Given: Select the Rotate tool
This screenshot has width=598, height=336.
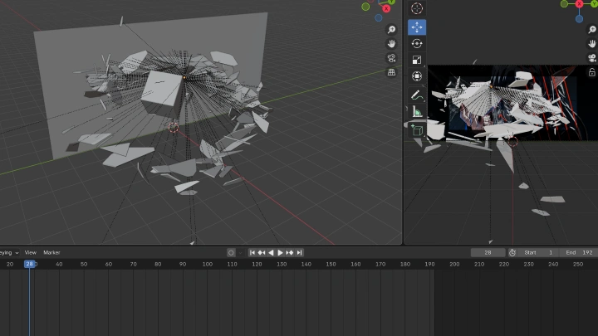Looking at the screenshot, I should (x=417, y=43).
